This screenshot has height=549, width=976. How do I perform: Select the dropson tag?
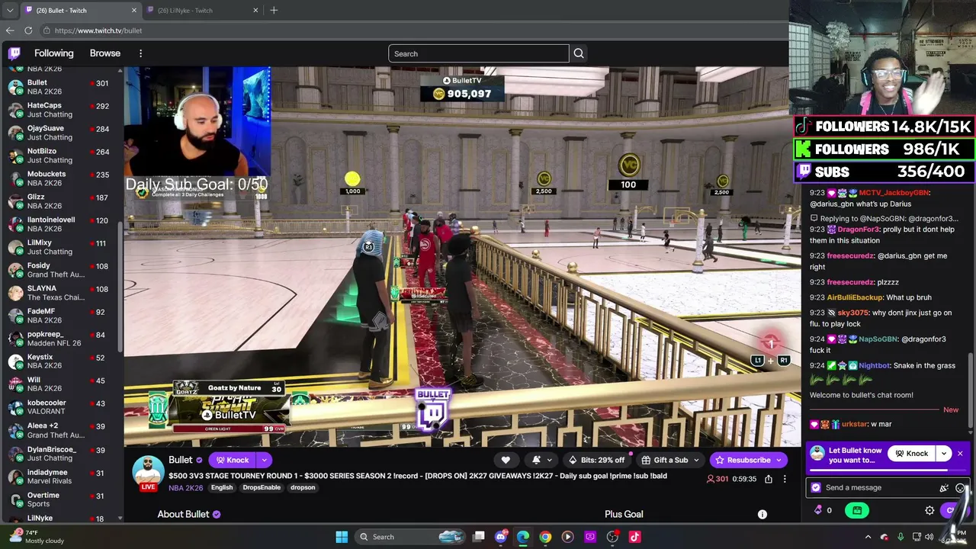303,488
